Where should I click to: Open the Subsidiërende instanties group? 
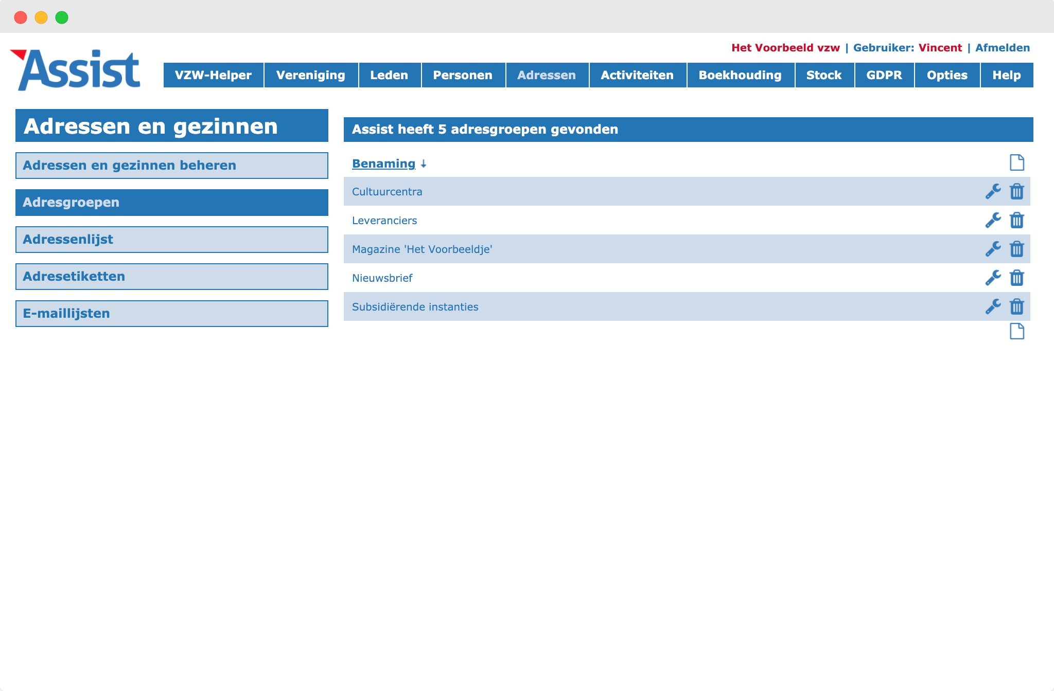[x=415, y=307]
